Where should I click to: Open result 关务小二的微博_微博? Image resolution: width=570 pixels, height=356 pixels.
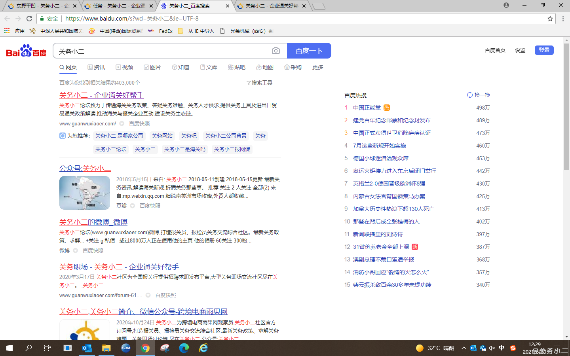(93, 222)
